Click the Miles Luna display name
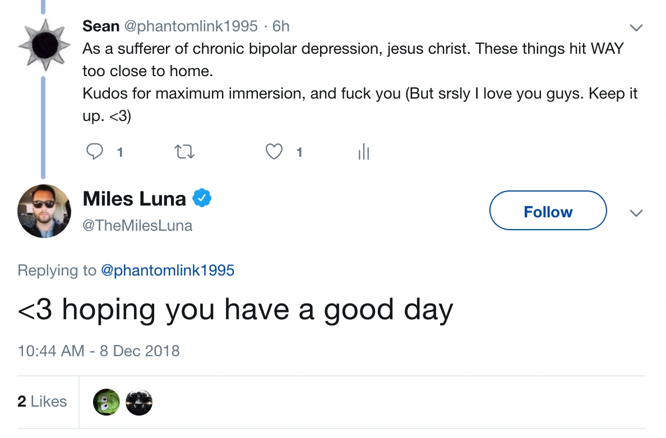This screenshot has height=438, width=666. 134,198
